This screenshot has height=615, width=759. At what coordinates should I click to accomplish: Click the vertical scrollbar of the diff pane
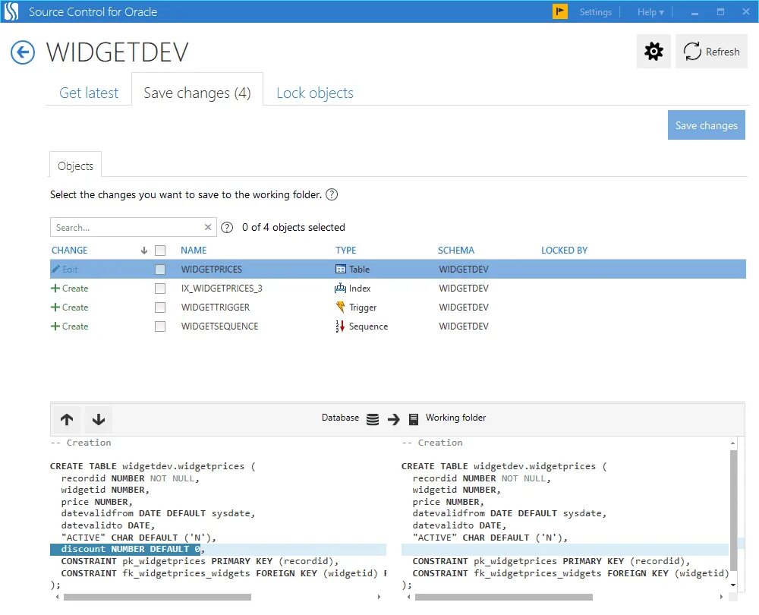click(x=733, y=511)
